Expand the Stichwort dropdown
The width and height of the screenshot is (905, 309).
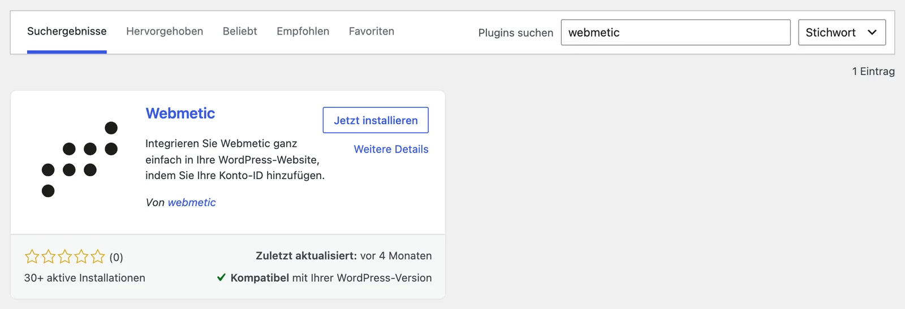click(x=842, y=32)
